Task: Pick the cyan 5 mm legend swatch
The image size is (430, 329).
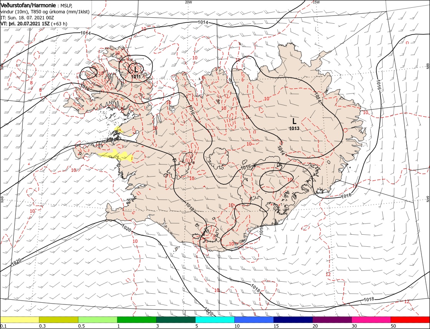Action: tap(215, 320)
